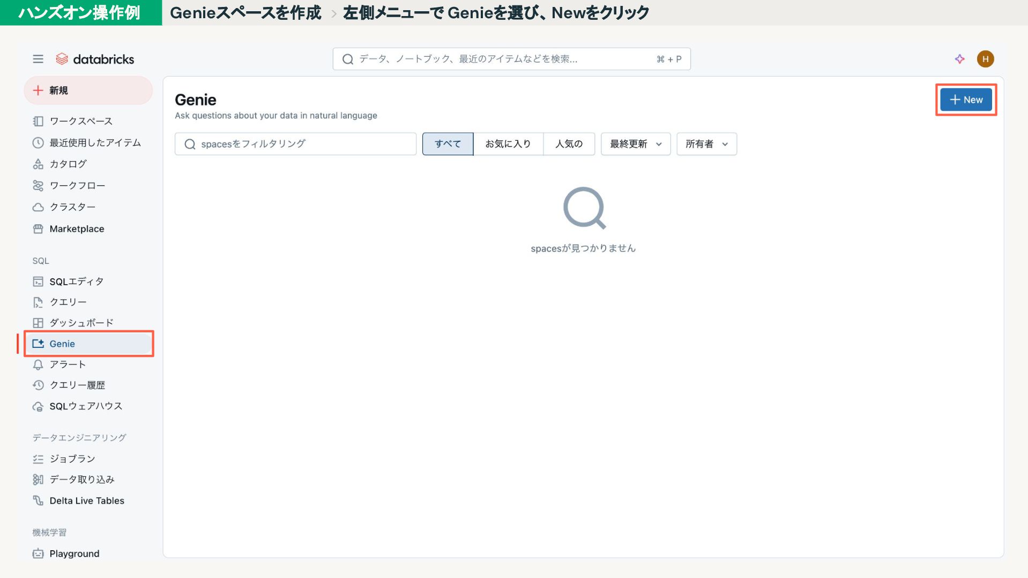Click the magnifier icon in spaces filter
Screen dimensions: 1028x578
pos(190,144)
